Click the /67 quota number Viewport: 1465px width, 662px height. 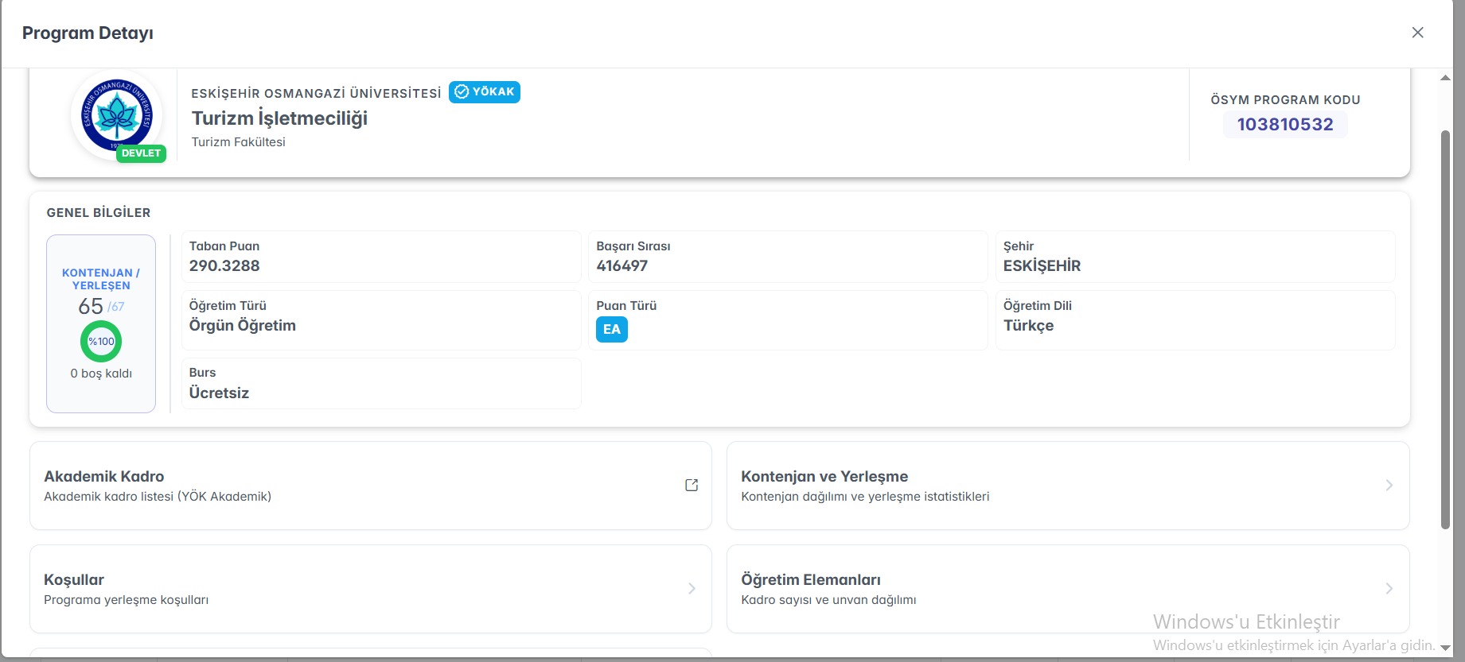tap(115, 307)
